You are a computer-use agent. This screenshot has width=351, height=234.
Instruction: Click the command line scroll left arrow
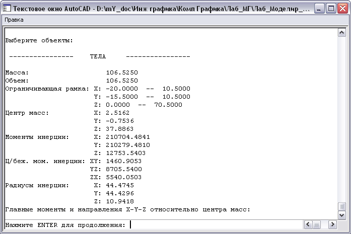click(308, 224)
